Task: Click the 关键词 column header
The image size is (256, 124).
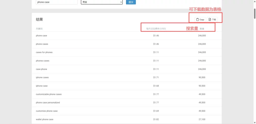Action: click(x=39, y=29)
